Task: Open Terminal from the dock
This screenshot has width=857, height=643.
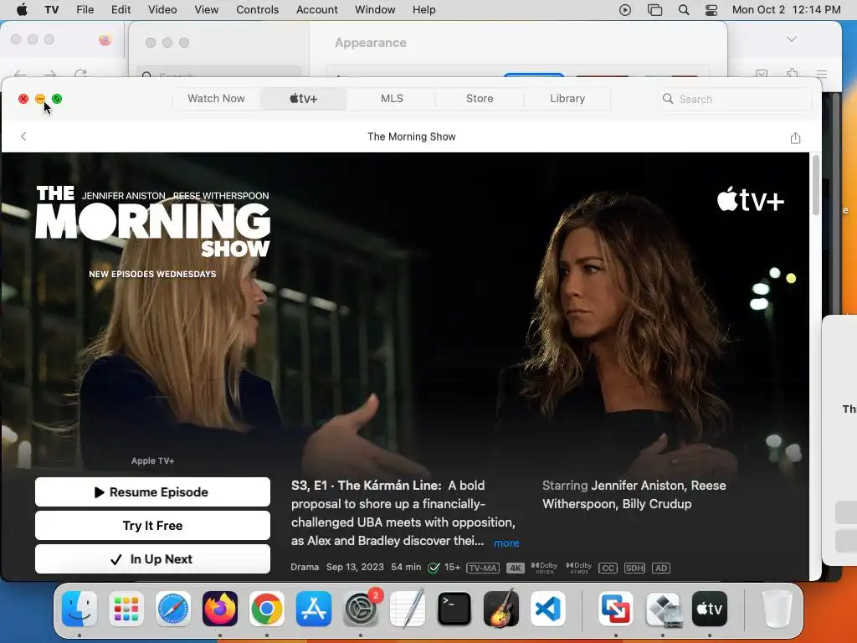Action: [x=454, y=608]
